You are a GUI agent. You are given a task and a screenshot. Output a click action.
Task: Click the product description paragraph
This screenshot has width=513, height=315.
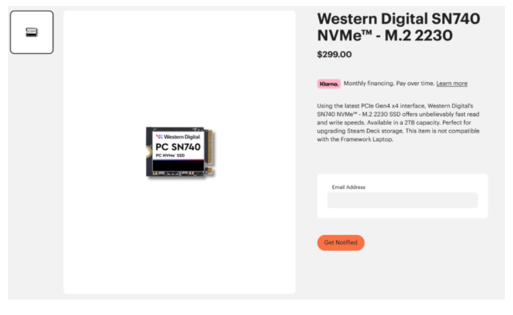(398, 123)
